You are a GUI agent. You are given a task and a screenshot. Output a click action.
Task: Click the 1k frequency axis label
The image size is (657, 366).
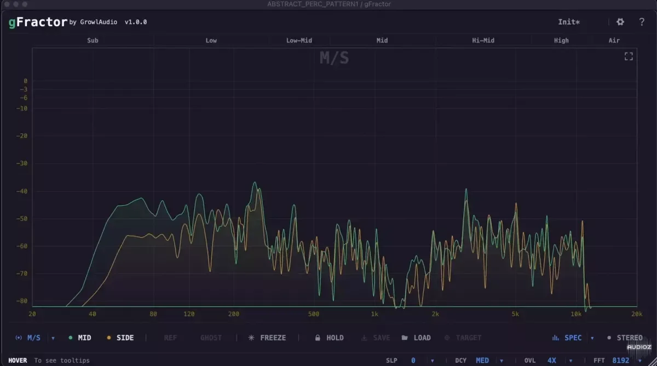coord(374,314)
